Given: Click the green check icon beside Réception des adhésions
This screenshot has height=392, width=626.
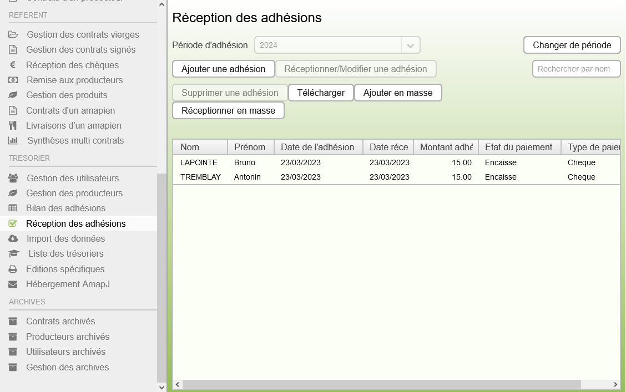Looking at the screenshot, I should click(13, 223).
